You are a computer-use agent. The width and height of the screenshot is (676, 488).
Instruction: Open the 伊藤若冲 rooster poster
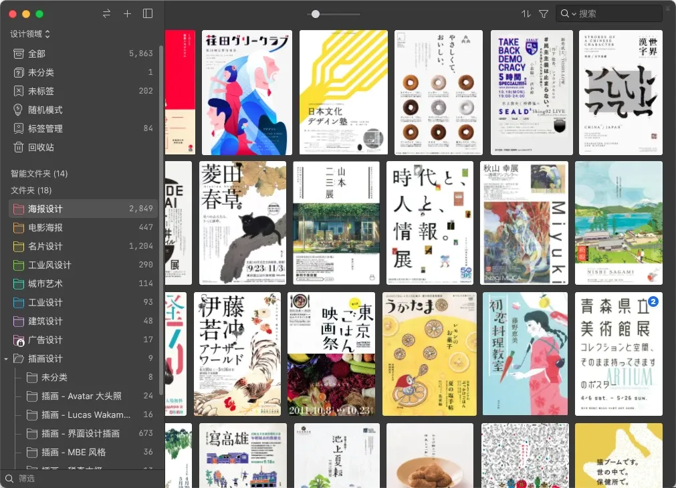pyautogui.click(x=237, y=354)
